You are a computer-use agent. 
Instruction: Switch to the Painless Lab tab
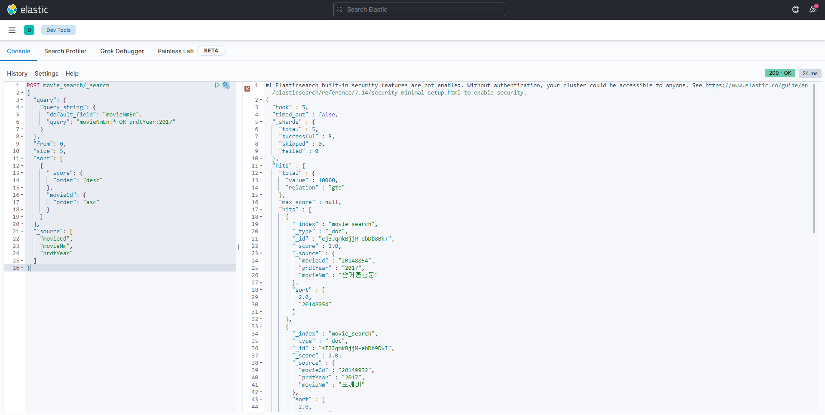(176, 51)
